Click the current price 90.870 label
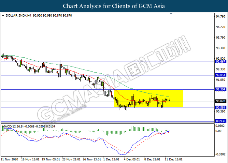Image resolution: width=228 pixels, height=163 pixels. click(221, 101)
